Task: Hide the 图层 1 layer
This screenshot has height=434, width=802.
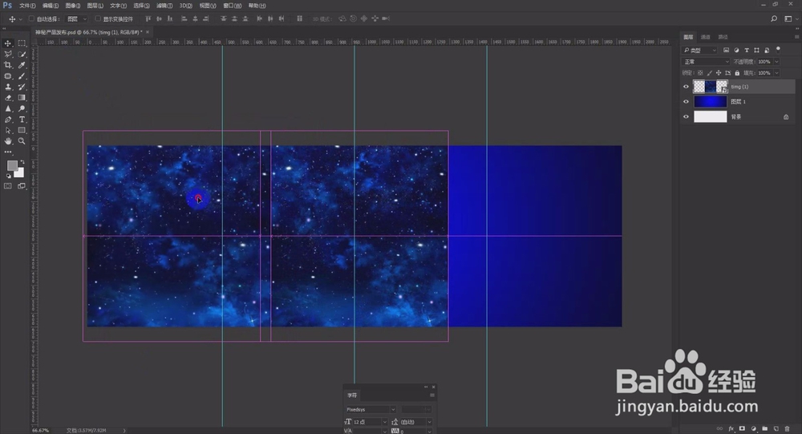Action: tap(686, 101)
